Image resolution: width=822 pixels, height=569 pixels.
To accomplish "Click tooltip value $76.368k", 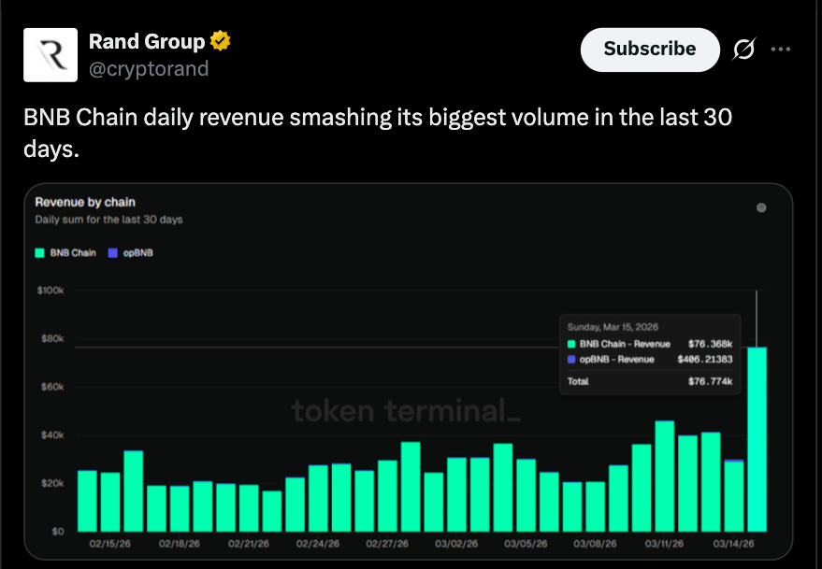I will pos(711,344).
